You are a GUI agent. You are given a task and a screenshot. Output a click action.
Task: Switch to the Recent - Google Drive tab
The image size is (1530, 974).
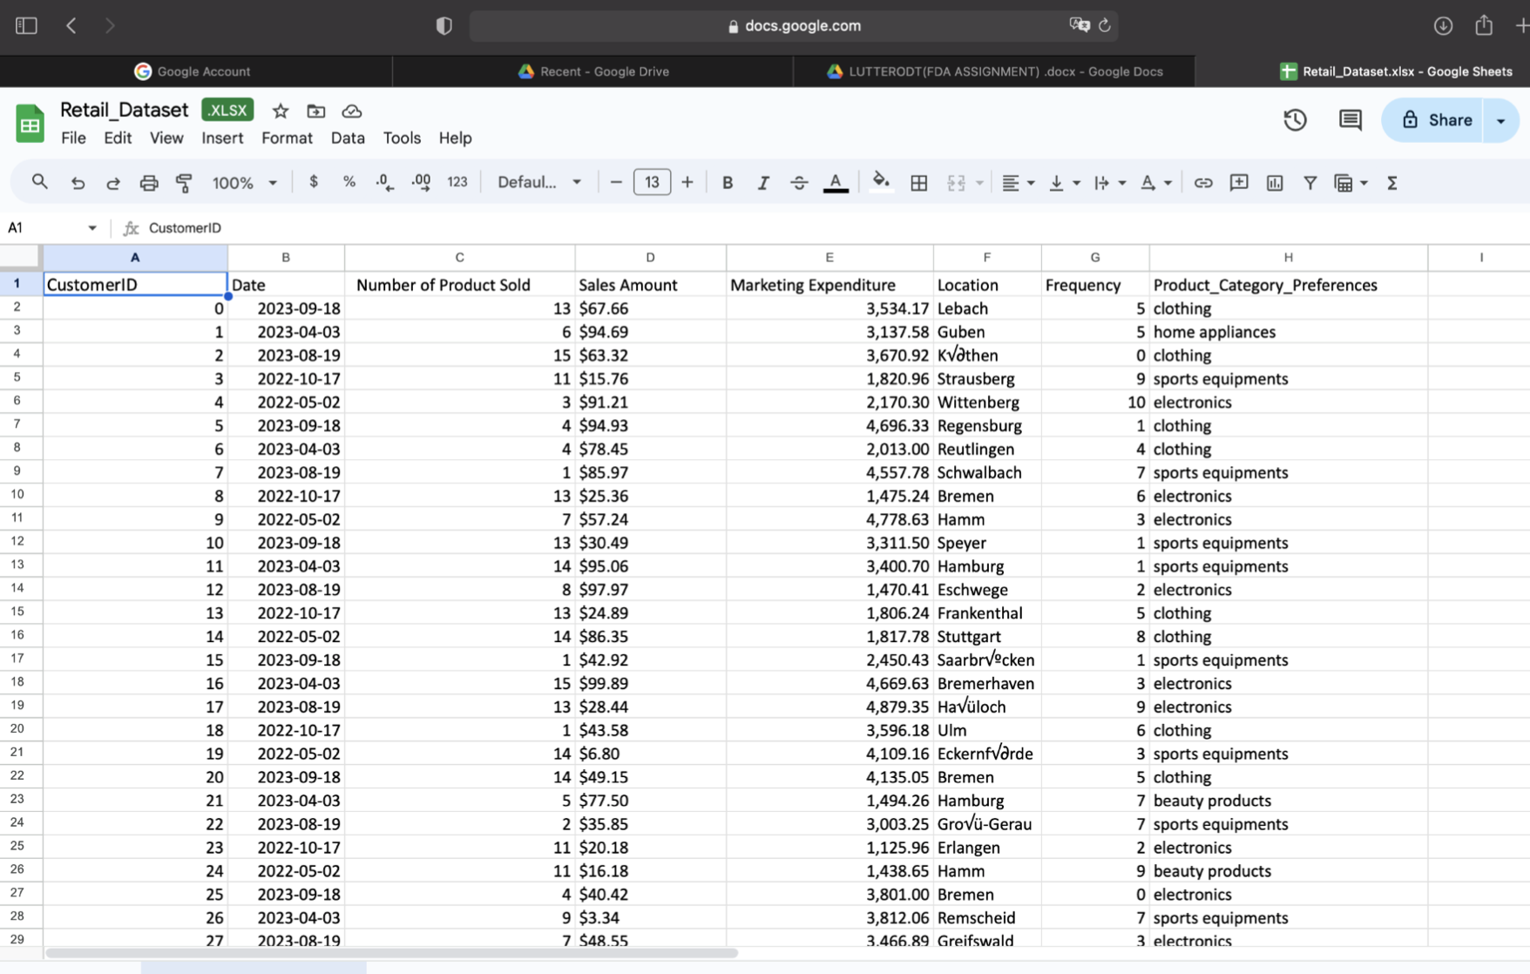coord(593,71)
